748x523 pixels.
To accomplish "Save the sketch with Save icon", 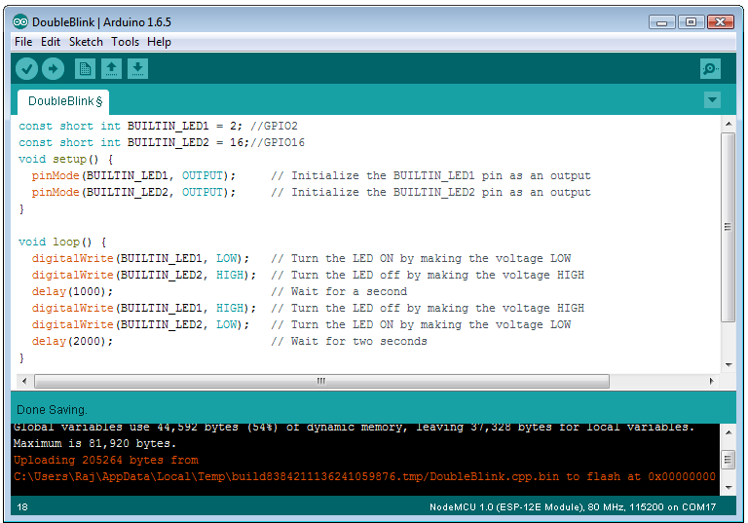I will pyautogui.click(x=137, y=69).
